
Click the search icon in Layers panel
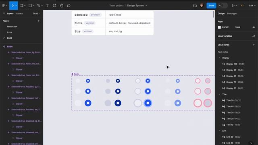(x=4, y=13)
